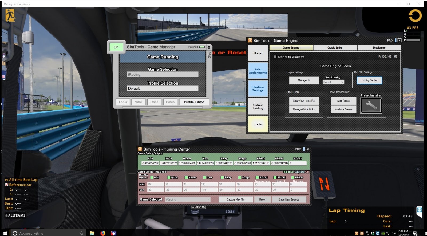Enable Start with Windows checkbox
427x236 pixels.
click(x=275, y=57)
